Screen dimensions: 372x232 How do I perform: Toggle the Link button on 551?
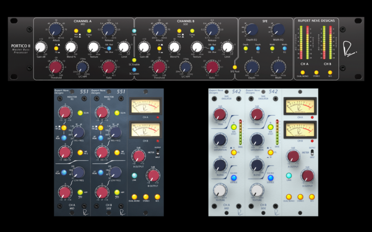[x=134, y=176]
